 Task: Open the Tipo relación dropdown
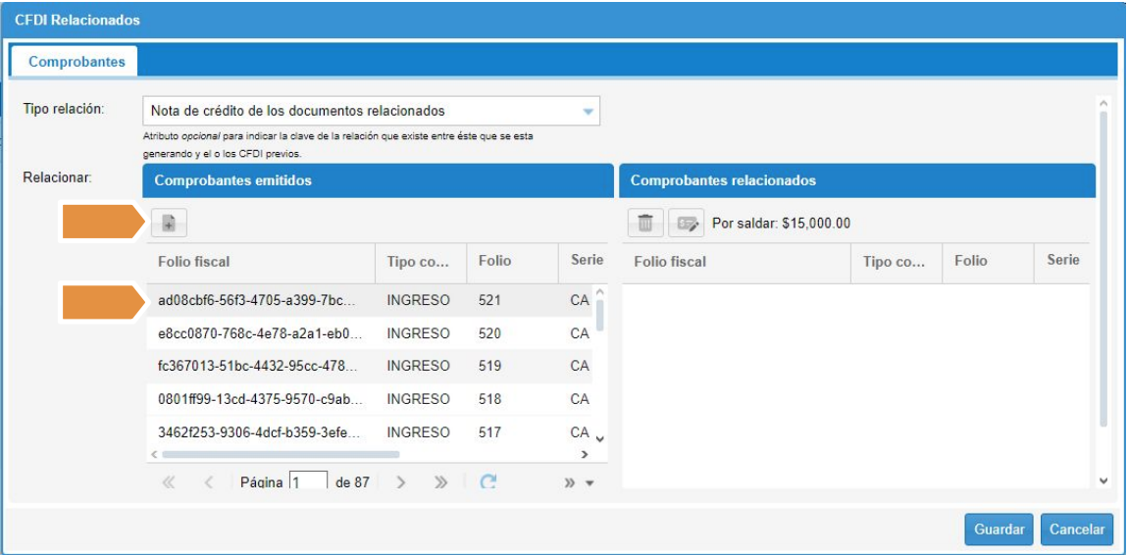click(x=589, y=112)
